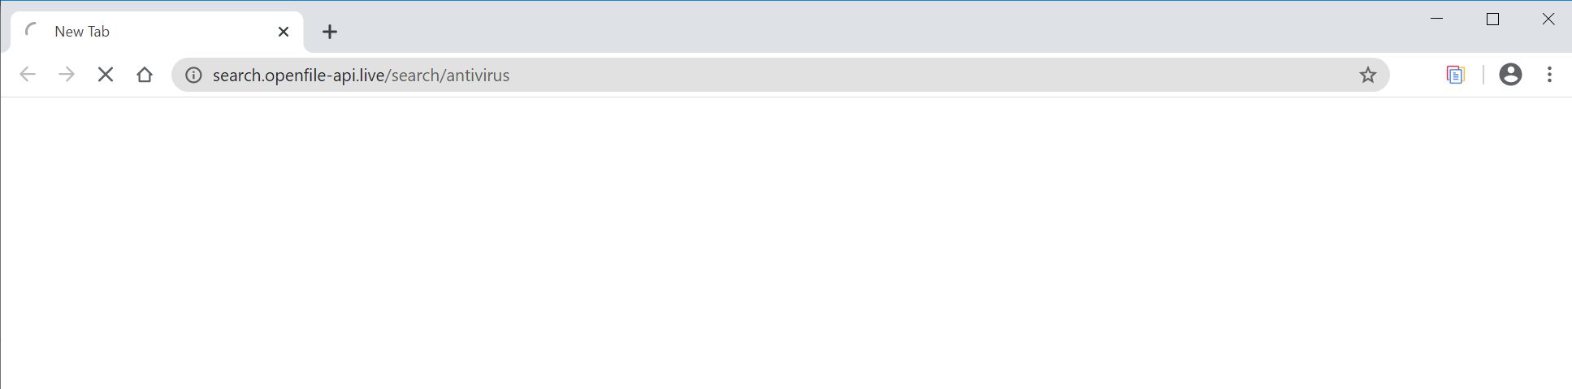Viewport: 1572px width, 389px height.
Task: Click the loading spinner on the tab
Action: click(32, 32)
